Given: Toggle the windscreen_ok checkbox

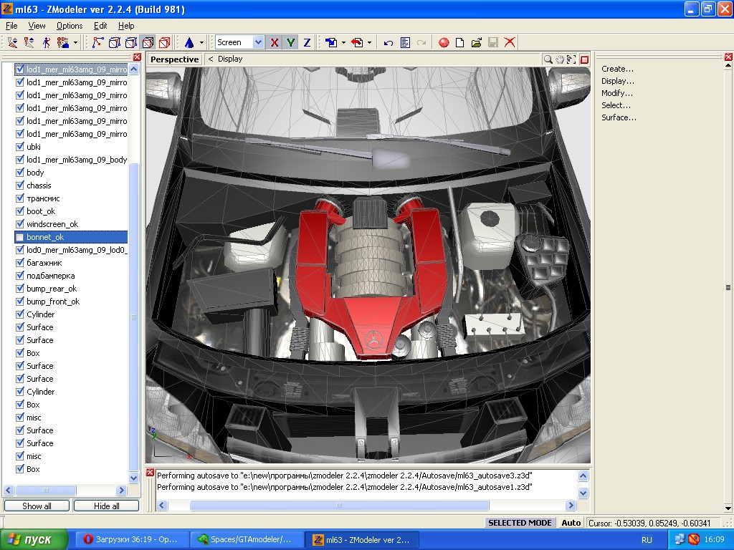Looking at the screenshot, I should 19,224.
